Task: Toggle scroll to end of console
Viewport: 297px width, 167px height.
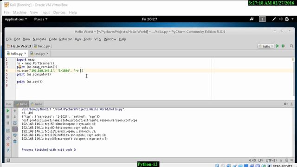Action: (x=15, y=129)
